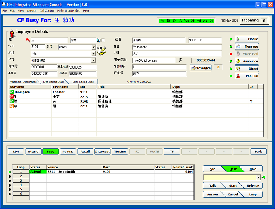Click the Voice Mail button
The image size is (275, 209).
(x=247, y=54)
